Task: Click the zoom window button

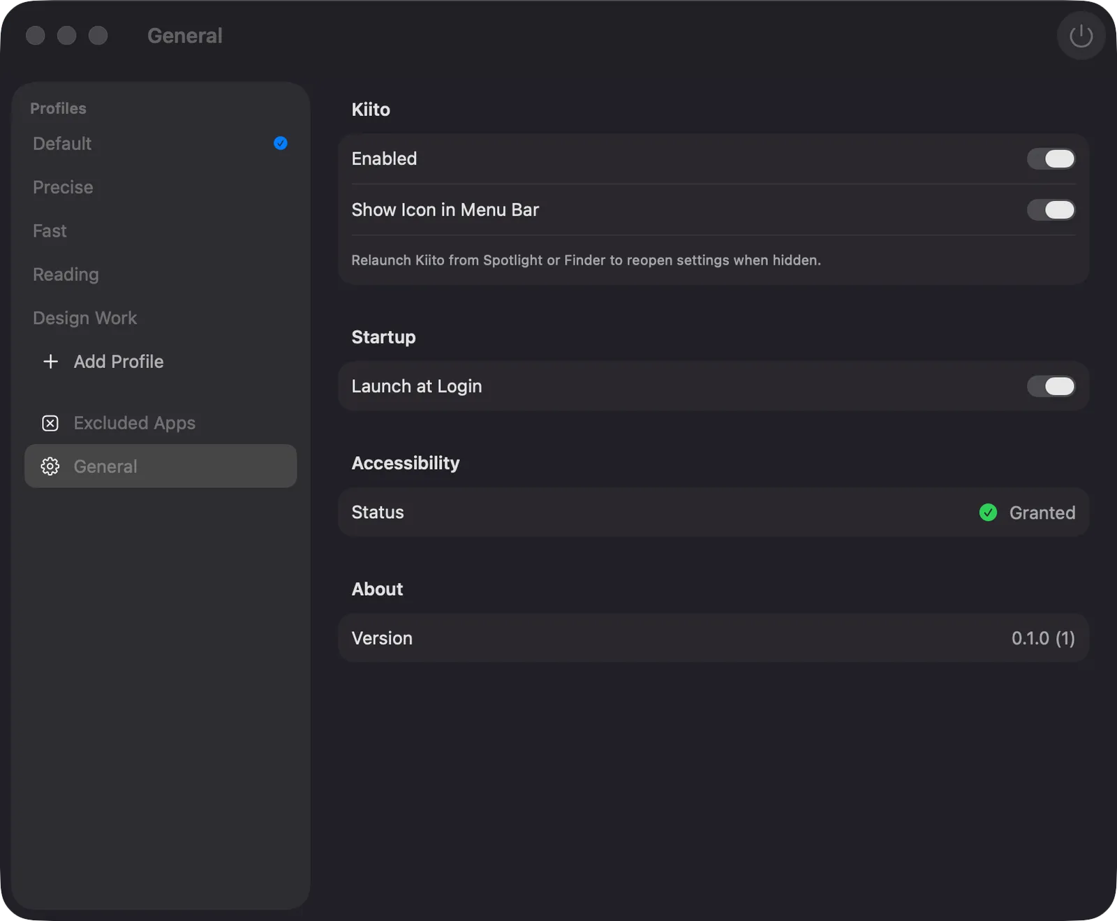Action: (98, 36)
